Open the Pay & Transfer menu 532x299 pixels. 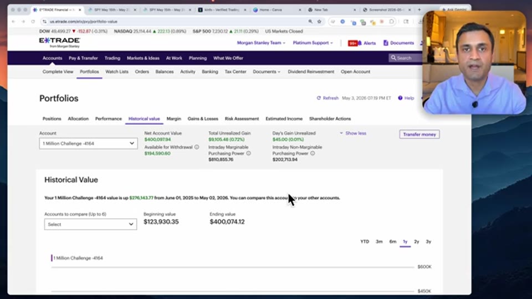[83, 58]
